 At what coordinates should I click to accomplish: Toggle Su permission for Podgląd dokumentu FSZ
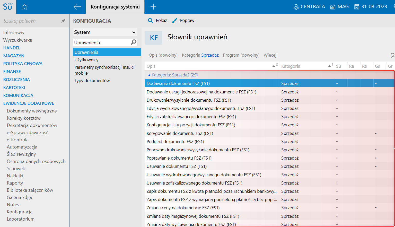click(337, 142)
